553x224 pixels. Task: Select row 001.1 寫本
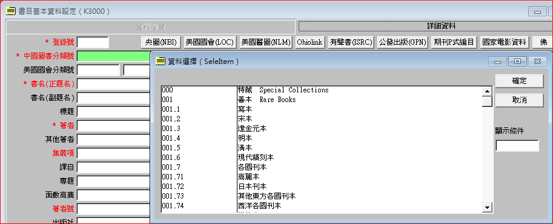[x=322, y=109]
